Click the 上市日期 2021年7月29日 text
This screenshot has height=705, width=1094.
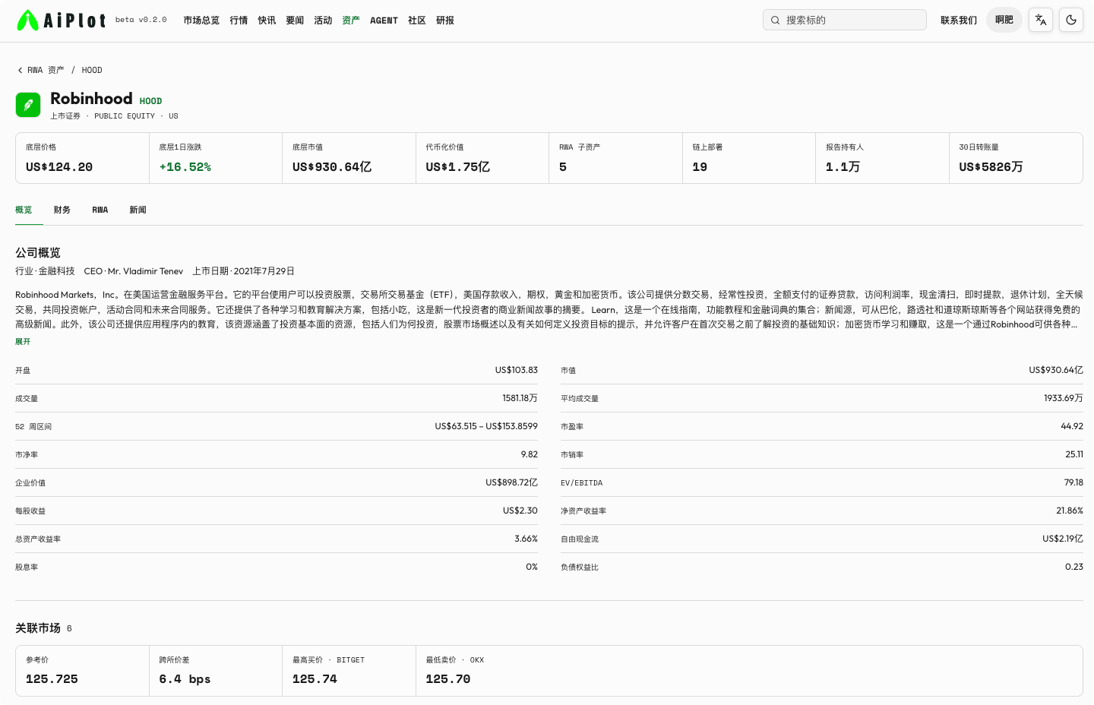tap(244, 271)
